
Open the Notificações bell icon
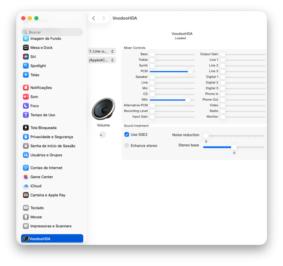coord(26,88)
